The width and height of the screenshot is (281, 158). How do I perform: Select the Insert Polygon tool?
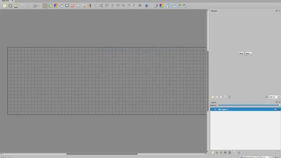click(123, 6)
